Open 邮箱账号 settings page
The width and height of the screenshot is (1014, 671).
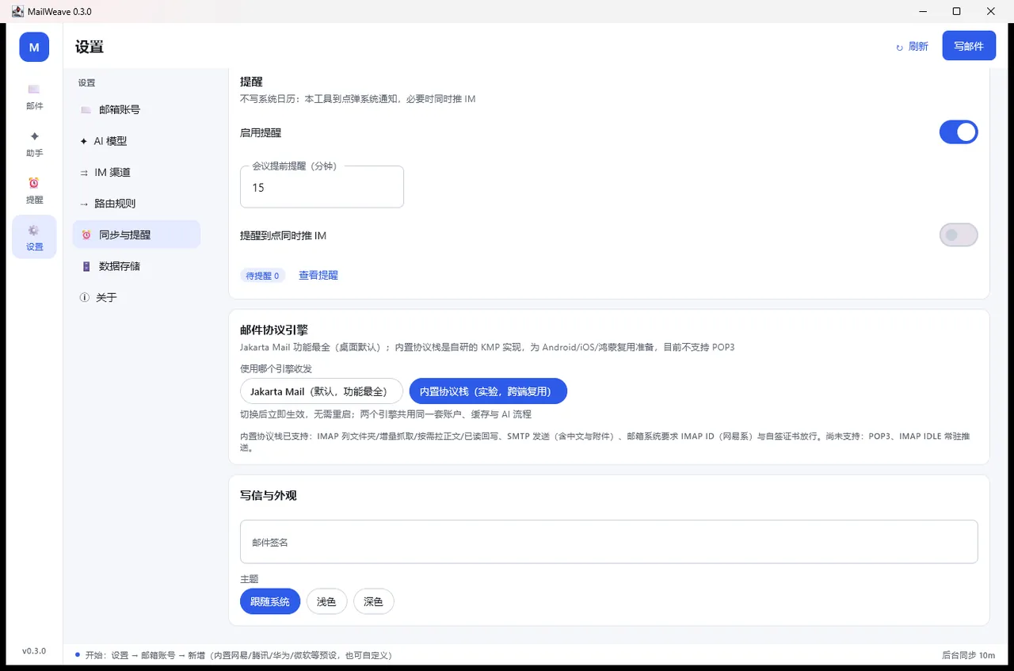coord(136,109)
